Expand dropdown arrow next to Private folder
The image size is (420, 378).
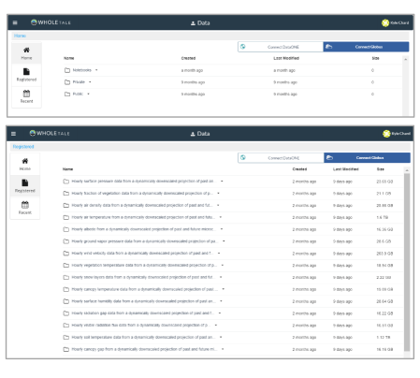90,82
